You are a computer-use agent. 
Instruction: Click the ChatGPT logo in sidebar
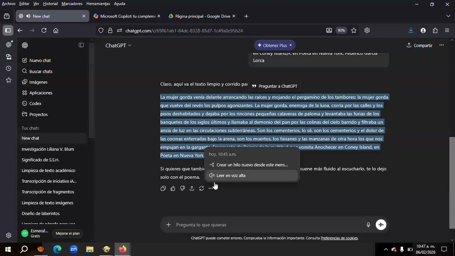coord(25,45)
